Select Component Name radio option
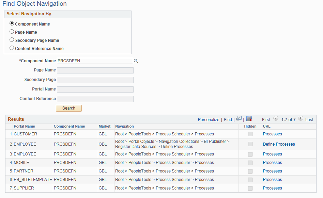This screenshot has height=198, width=323. (x=12, y=23)
